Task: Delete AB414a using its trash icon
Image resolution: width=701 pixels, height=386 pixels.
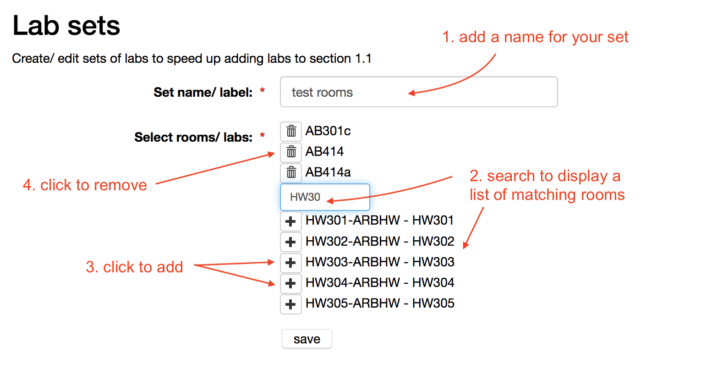Action: (291, 172)
